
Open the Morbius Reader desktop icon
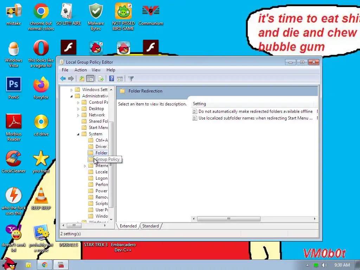coord(14,128)
